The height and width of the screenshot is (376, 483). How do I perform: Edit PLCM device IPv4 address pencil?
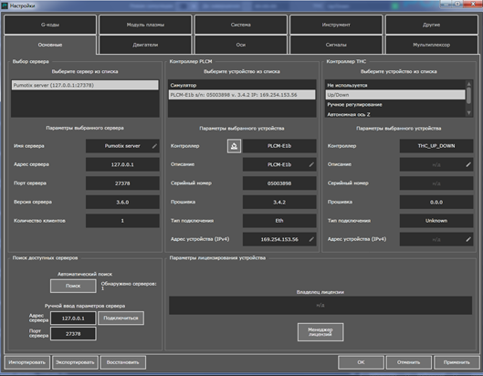click(311, 239)
